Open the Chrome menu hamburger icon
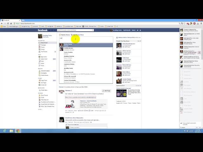Viewport: 203px width, 152px height. pyautogui.click(x=201, y=23)
